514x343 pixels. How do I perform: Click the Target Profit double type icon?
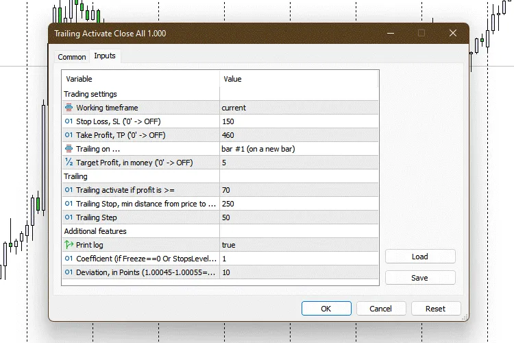(x=69, y=163)
